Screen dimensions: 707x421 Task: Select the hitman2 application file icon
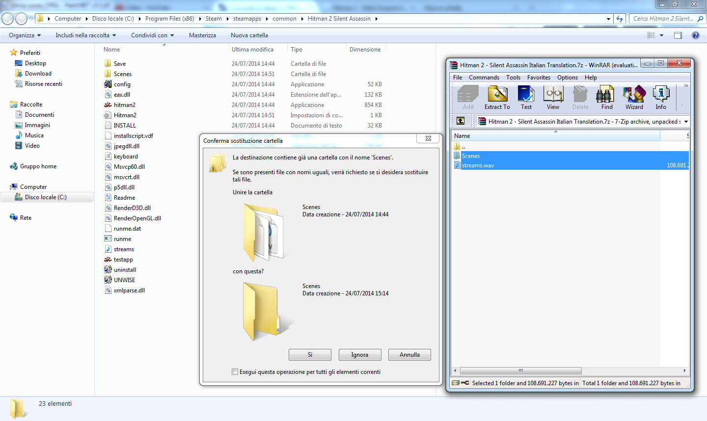(x=108, y=105)
